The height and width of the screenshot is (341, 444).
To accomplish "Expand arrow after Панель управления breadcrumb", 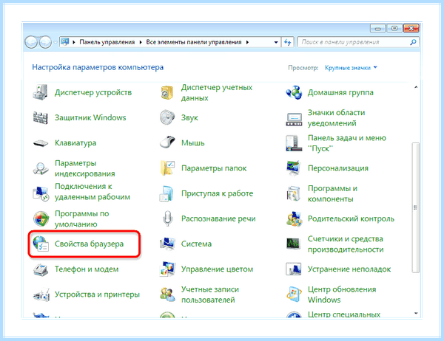I will 141,42.
